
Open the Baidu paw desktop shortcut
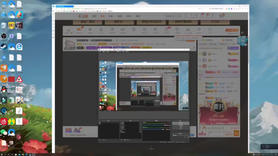[11, 36]
